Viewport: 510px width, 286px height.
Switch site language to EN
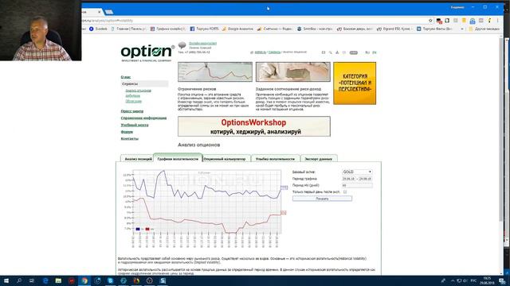tap(375, 52)
